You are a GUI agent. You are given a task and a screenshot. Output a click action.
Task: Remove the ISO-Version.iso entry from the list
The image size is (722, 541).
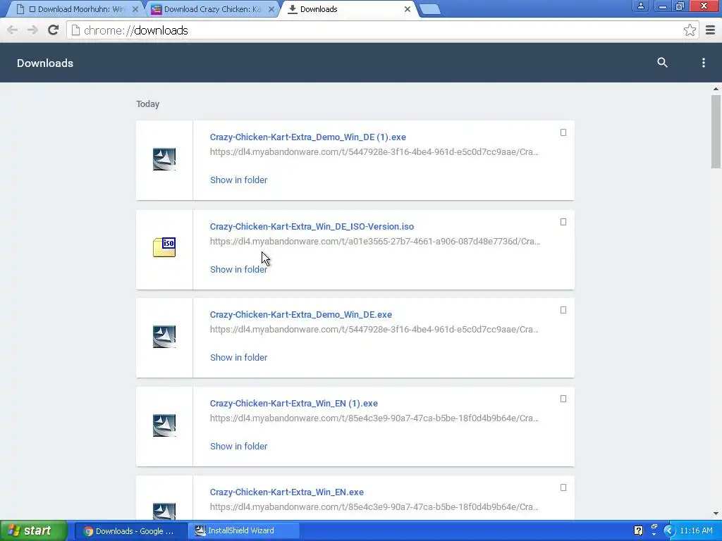[563, 222]
